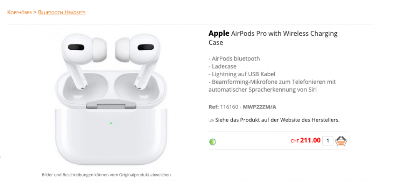Click the model code MWP22ZM/A
The image size is (394, 182).
(259, 107)
